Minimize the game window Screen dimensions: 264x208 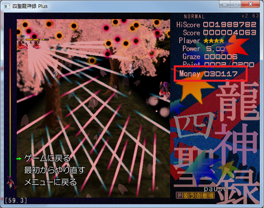coord(225,4)
